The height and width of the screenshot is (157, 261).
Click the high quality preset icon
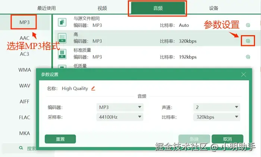click(62, 38)
